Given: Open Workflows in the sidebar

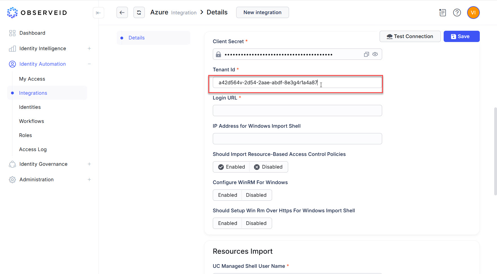Looking at the screenshot, I should (x=32, y=121).
